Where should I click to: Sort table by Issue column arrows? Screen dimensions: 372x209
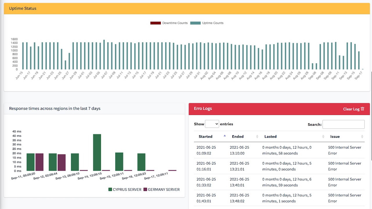tap(362, 136)
